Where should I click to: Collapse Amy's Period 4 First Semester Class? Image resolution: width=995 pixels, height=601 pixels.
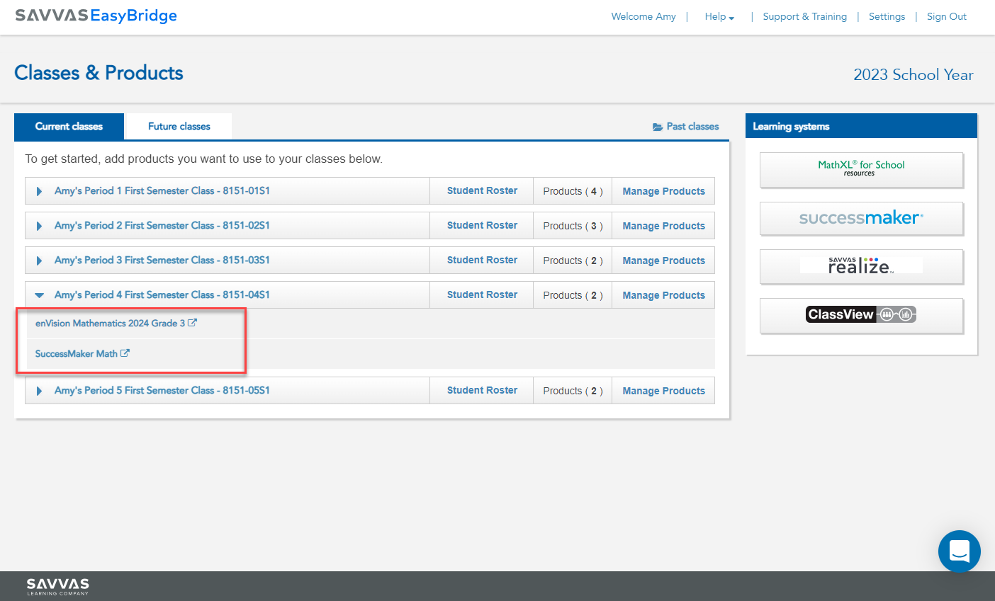(39, 294)
